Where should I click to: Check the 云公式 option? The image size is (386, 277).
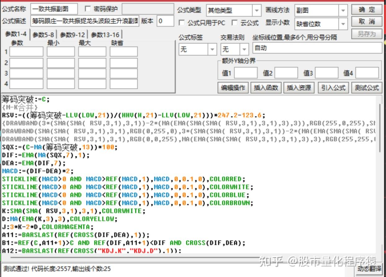[235, 23]
